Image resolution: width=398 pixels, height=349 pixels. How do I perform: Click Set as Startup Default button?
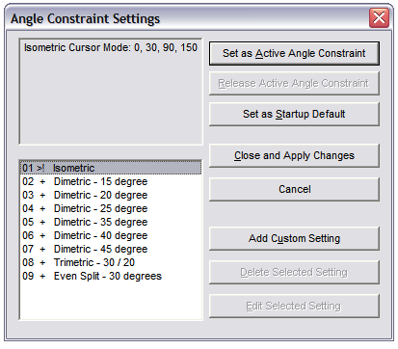pyautogui.click(x=294, y=114)
